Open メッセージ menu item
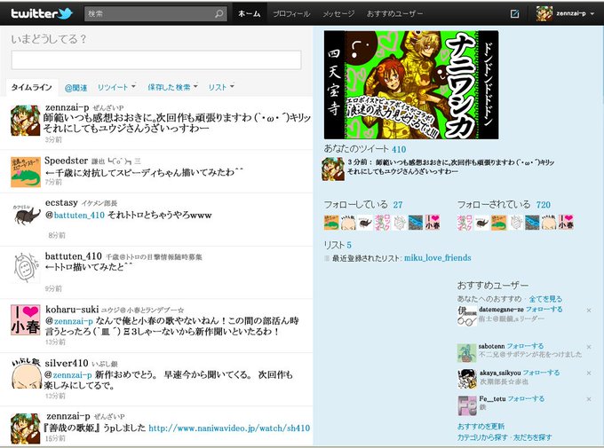604x448 pixels. coord(338,14)
